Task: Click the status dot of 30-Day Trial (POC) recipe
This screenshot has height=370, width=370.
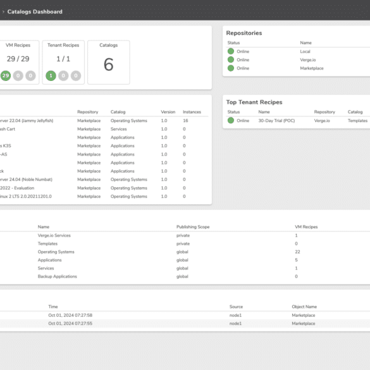Action: pos(231,121)
